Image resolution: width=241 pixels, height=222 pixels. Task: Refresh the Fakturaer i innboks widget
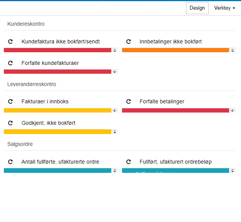pos(10,101)
